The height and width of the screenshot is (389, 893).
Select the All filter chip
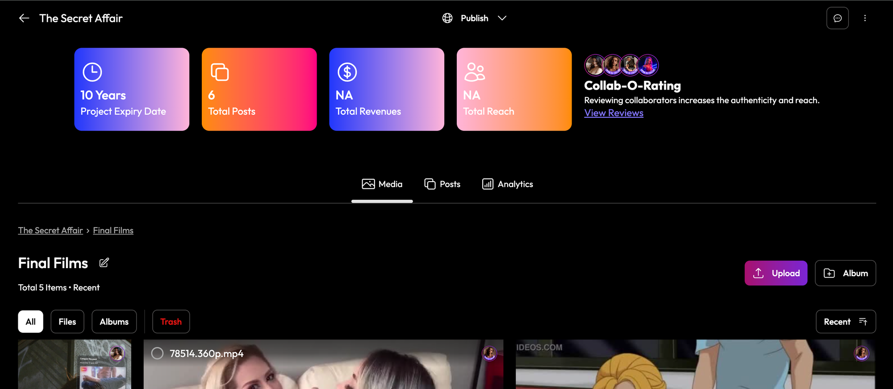(30, 322)
